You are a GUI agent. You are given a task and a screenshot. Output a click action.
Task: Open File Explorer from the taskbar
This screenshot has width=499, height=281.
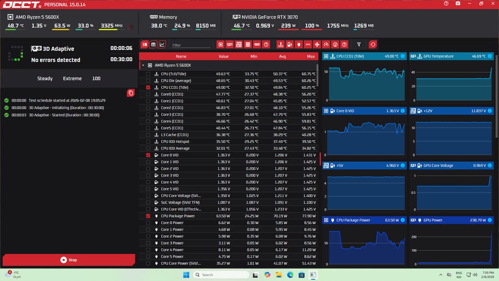[x=279, y=275]
